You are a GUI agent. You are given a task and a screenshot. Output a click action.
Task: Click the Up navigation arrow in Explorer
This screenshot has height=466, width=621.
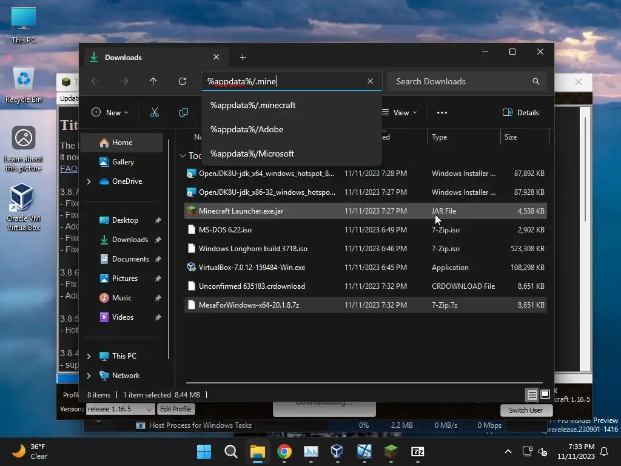click(x=153, y=81)
